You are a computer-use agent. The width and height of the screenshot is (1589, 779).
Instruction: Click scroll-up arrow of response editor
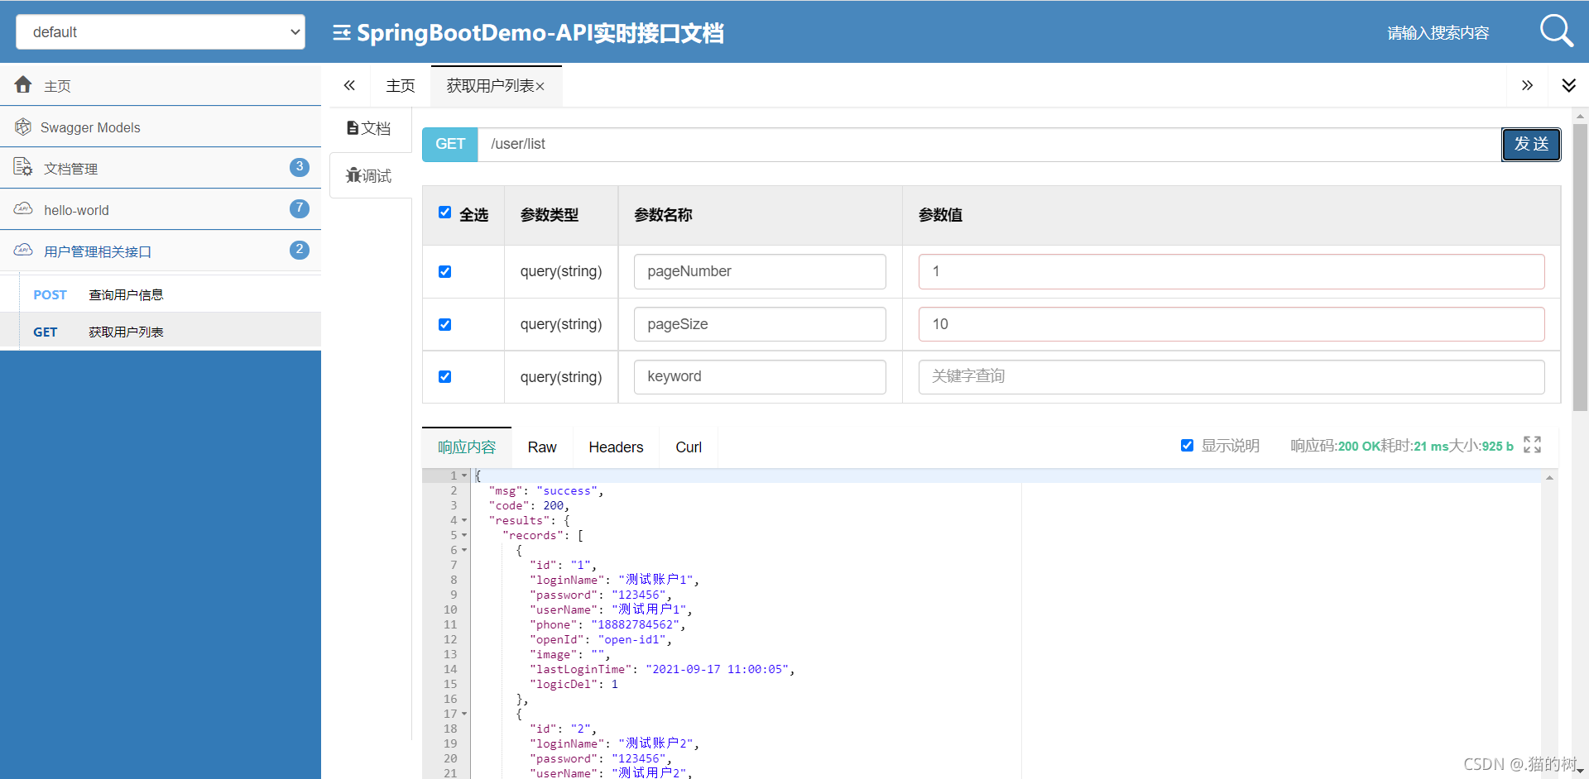pos(1549,478)
